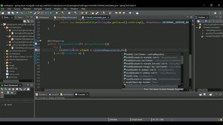Choose saveAll(Iterable<S> entities) suggestion
The height and width of the screenshot is (125, 223).
point(152,73)
